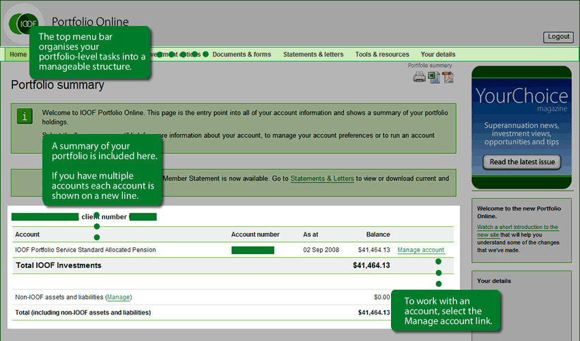Follow the Statements & Letters link
580x341 pixels.
click(x=322, y=178)
